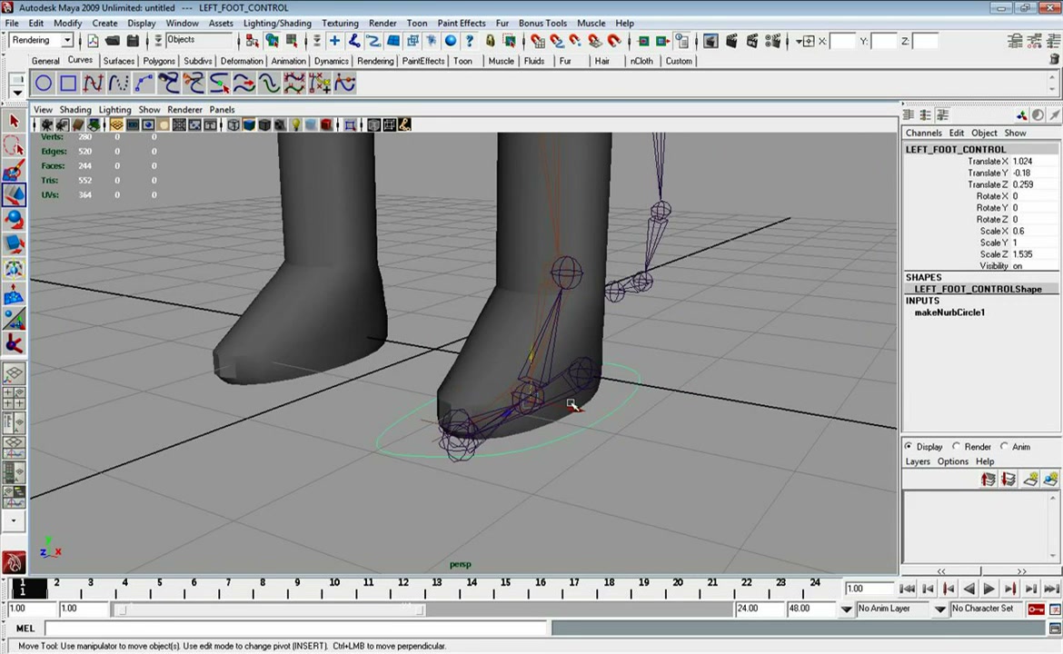The width and height of the screenshot is (1063, 654).
Task: Click the lock current selection icon
Action: tap(490, 41)
